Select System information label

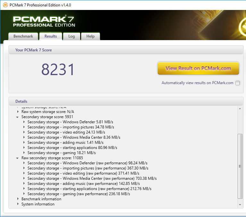point(38,204)
